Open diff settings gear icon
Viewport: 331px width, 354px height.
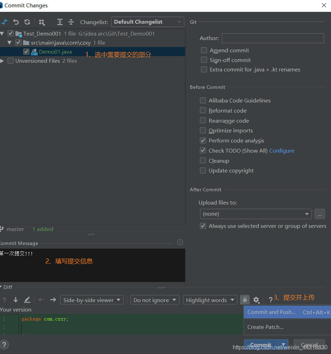coord(256,300)
